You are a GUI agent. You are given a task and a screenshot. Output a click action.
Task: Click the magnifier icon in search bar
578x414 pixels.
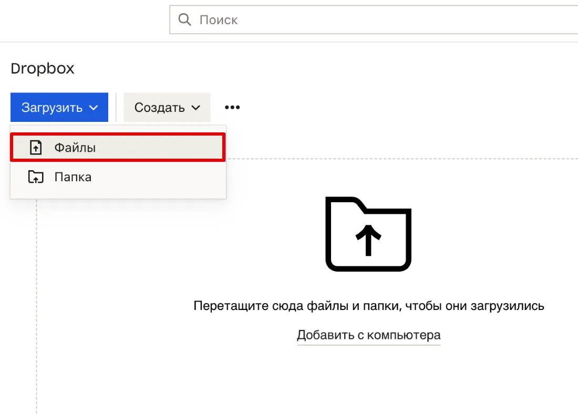(x=184, y=19)
